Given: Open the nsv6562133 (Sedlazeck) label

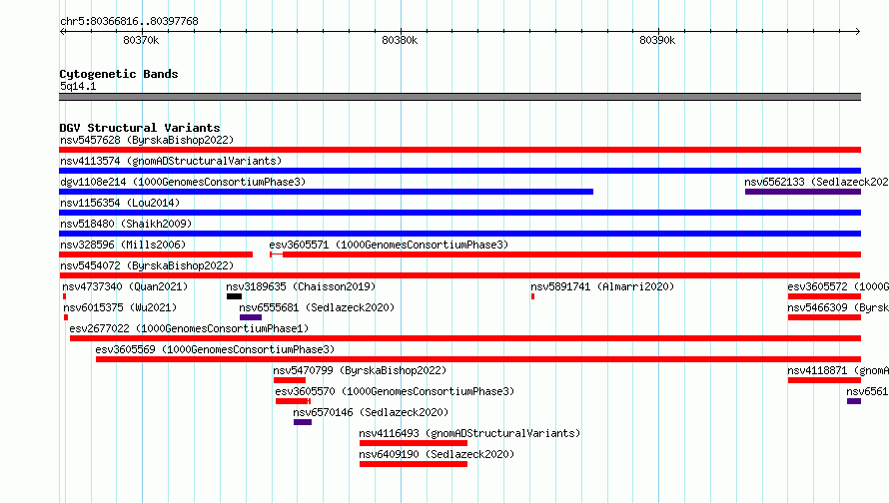Looking at the screenshot, I should tap(816, 182).
